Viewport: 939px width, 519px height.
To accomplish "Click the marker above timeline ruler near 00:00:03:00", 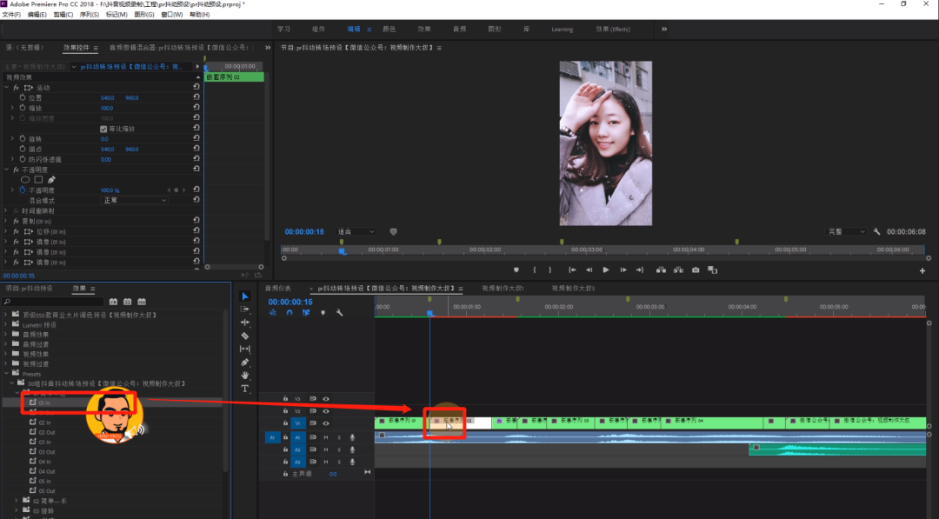I will pos(628,299).
